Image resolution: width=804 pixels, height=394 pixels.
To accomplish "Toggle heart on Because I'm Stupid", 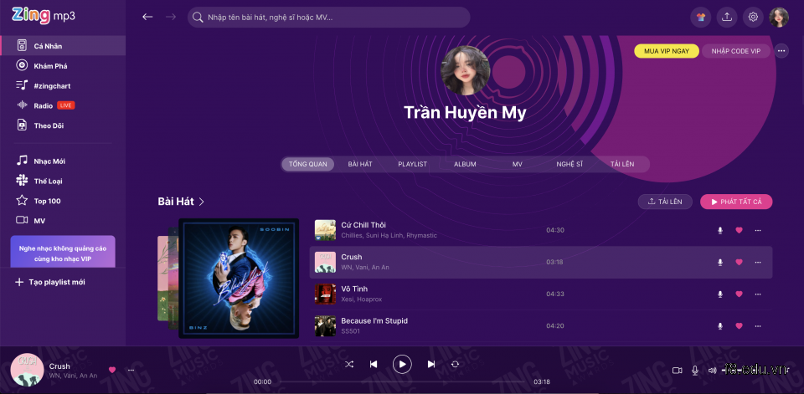I will [739, 326].
